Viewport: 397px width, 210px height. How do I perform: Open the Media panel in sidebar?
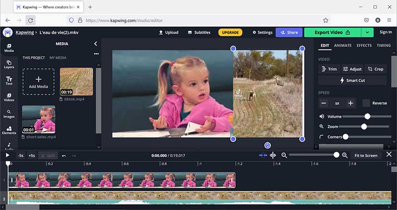[x=9, y=48]
